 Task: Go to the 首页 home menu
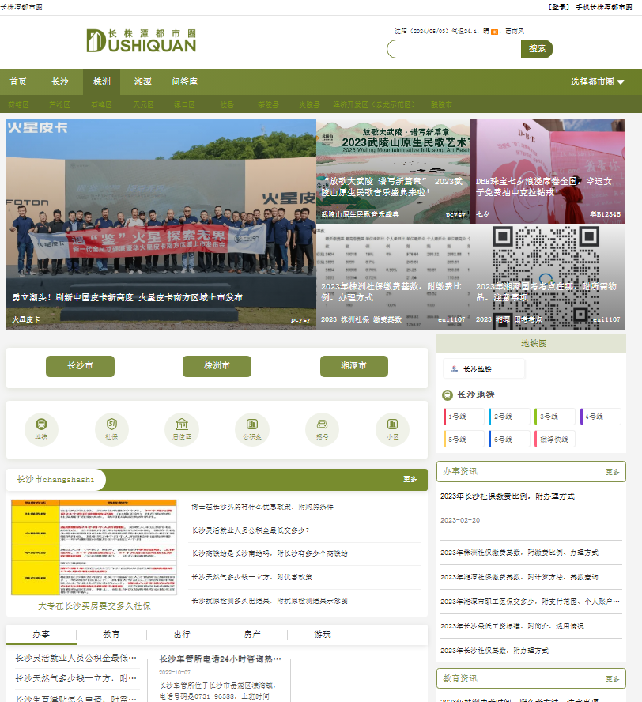pyautogui.click(x=18, y=82)
